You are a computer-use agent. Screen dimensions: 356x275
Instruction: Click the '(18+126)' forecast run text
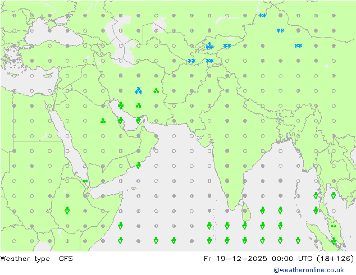pyautogui.click(x=336, y=258)
